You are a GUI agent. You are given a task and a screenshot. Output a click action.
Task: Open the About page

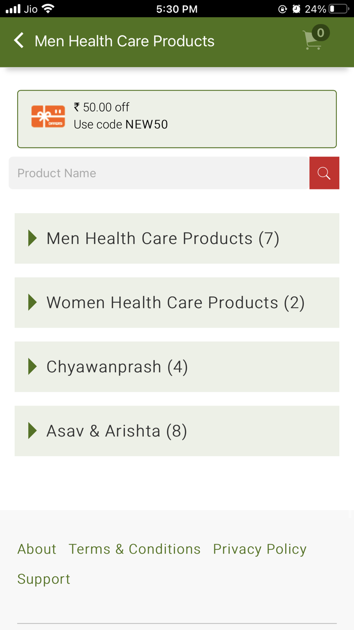click(x=36, y=549)
